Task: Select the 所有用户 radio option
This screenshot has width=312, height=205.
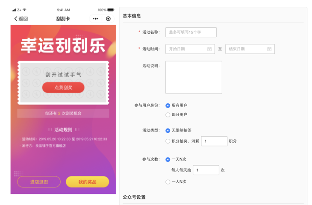Action: tap(168, 105)
